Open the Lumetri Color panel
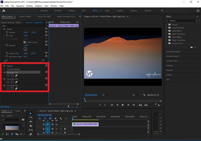This screenshot has height=141, width=201. click(x=172, y=61)
